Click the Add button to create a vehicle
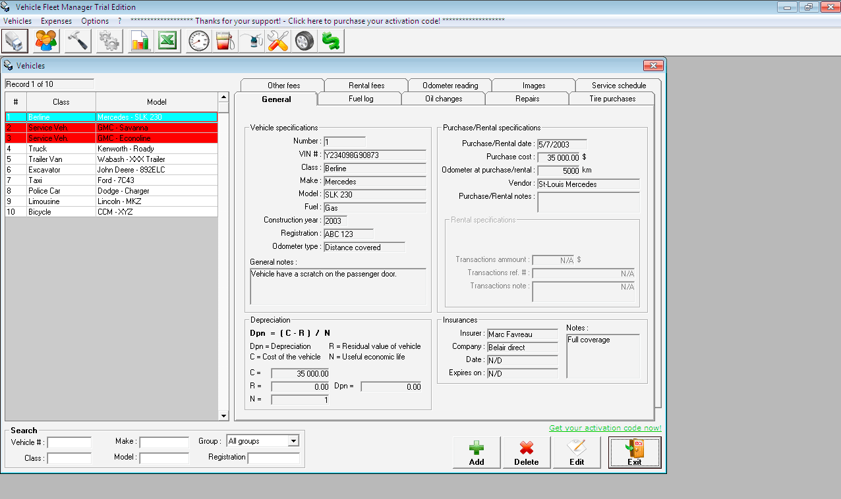The height and width of the screenshot is (499, 841). click(x=476, y=452)
